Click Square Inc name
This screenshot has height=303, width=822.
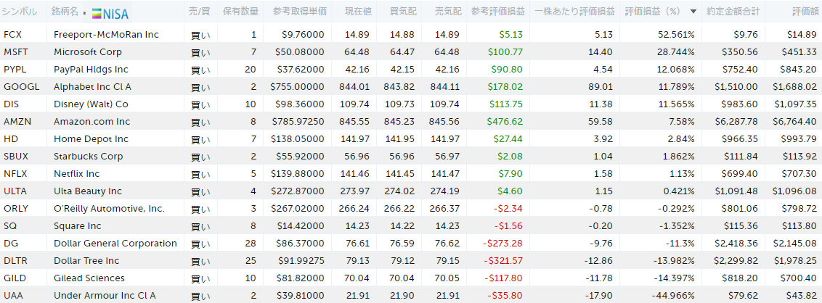click(78, 225)
